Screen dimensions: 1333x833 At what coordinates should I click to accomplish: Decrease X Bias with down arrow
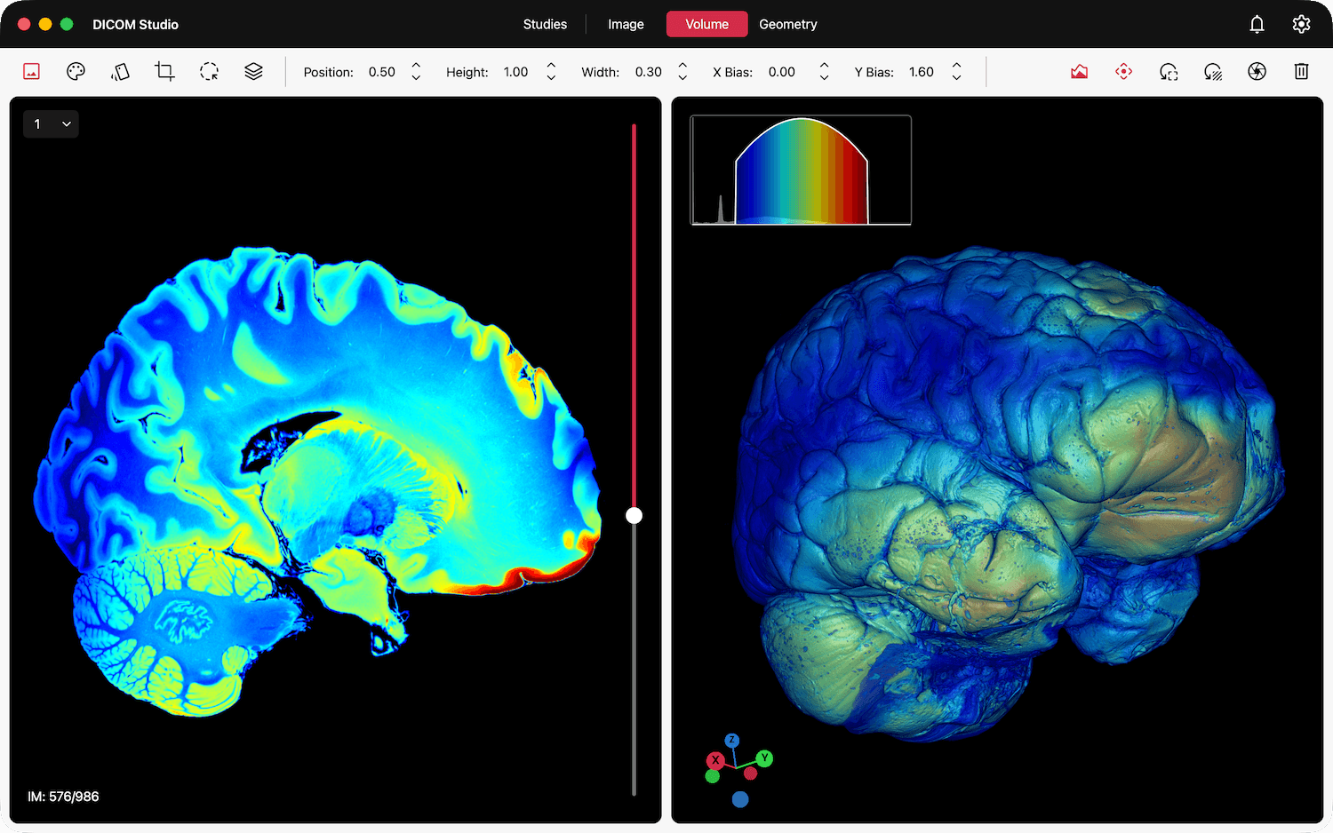coord(824,78)
